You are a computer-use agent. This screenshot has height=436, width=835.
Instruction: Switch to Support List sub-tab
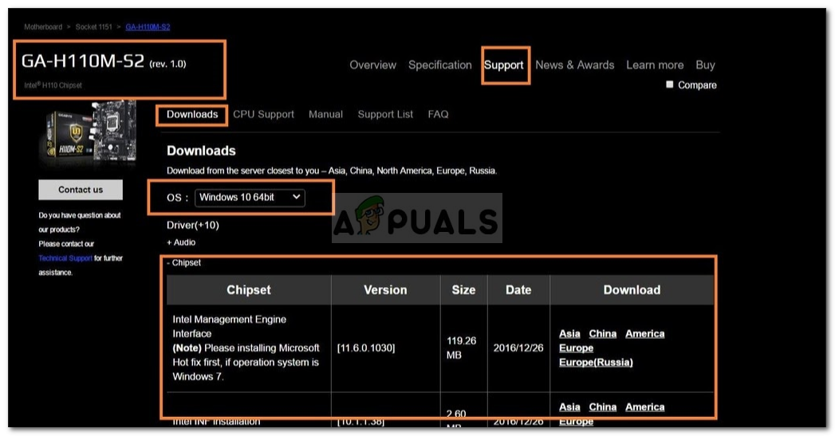coord(385,115)
